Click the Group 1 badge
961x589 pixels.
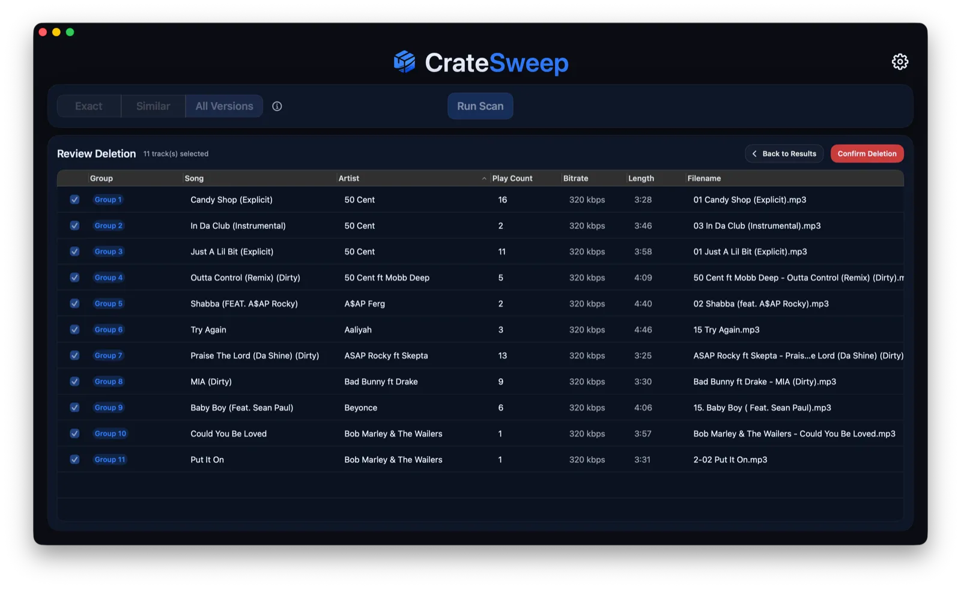tap(108, 200)
